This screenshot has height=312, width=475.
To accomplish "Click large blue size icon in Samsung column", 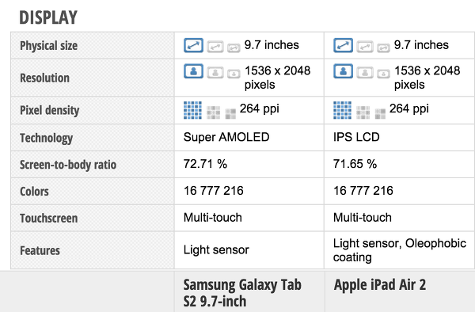I will pyautogui.click(x=193, y=45).
